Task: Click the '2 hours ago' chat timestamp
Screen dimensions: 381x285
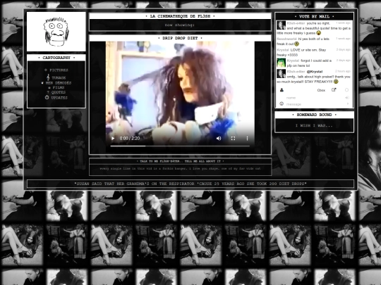Action: pos(343,71)
